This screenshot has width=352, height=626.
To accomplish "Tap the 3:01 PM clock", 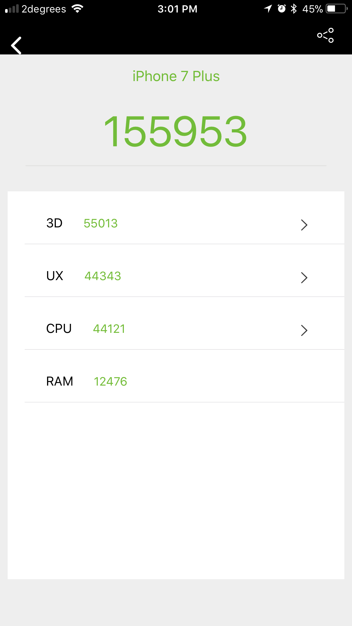I will click(177, 9).
